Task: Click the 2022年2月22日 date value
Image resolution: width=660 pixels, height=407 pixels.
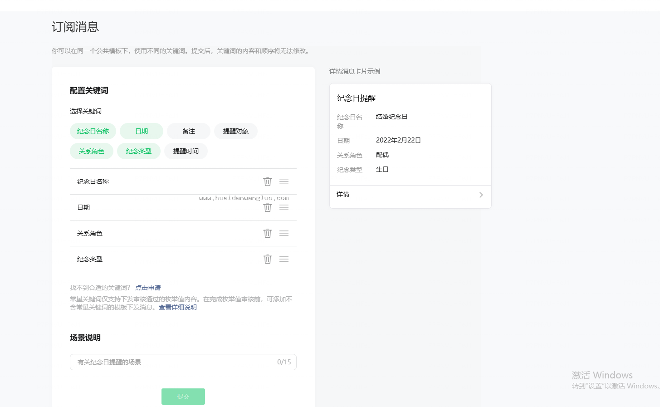Action: click(x=398, y=140)
